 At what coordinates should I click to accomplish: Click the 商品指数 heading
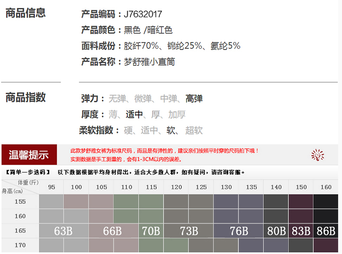(26, 97)
